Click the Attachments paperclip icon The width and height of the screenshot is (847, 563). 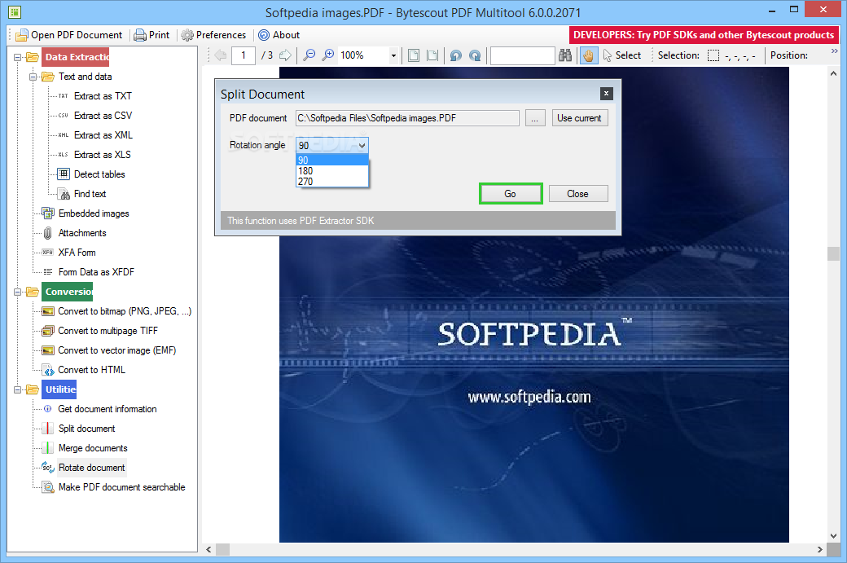point(48,233)
